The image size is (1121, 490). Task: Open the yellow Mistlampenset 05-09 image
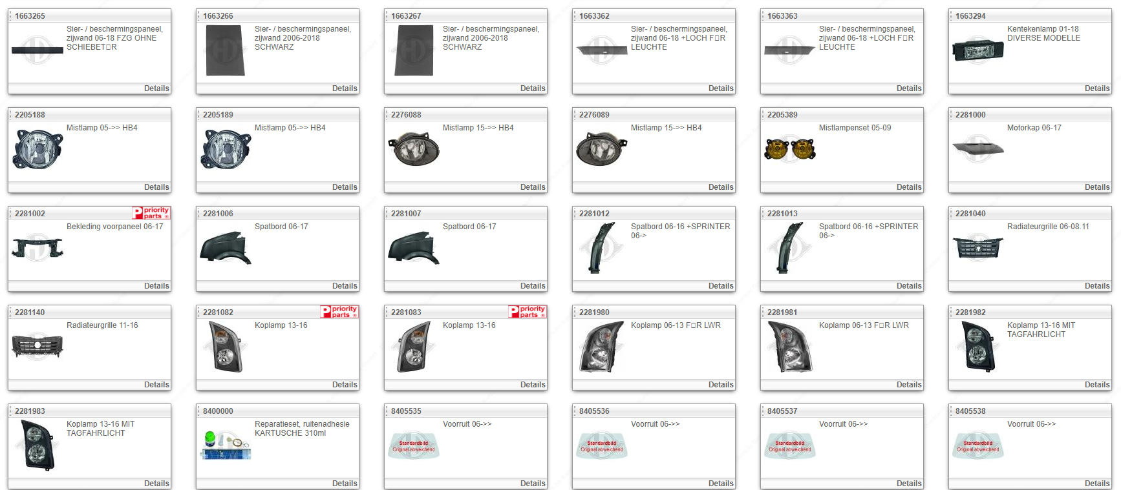pyautogui.click(x=789, y=149)
